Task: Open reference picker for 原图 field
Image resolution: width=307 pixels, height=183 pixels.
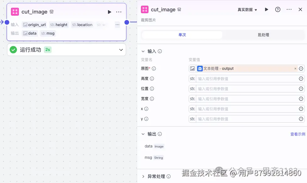Action: pyautogui.click(x=301, y=69)
